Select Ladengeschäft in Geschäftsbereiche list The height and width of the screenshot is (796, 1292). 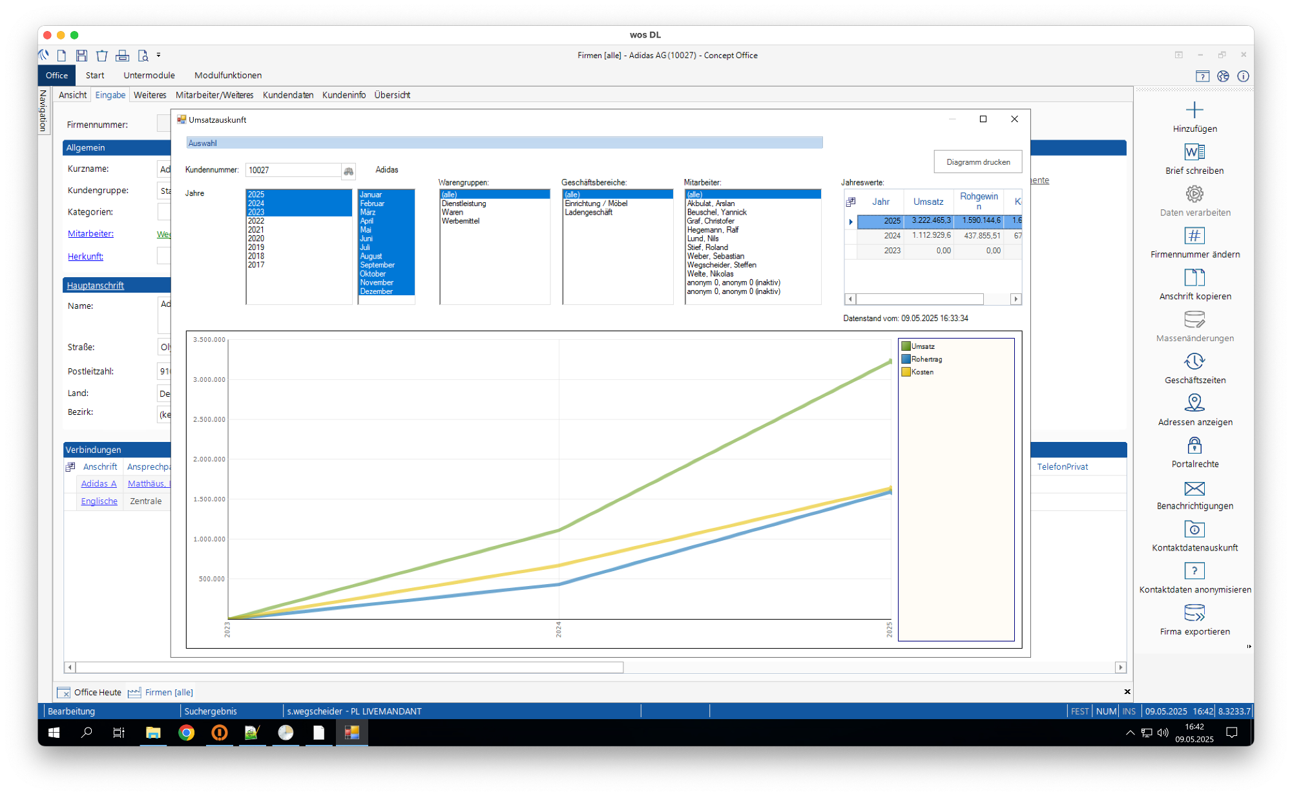click(x=618, y=213)
